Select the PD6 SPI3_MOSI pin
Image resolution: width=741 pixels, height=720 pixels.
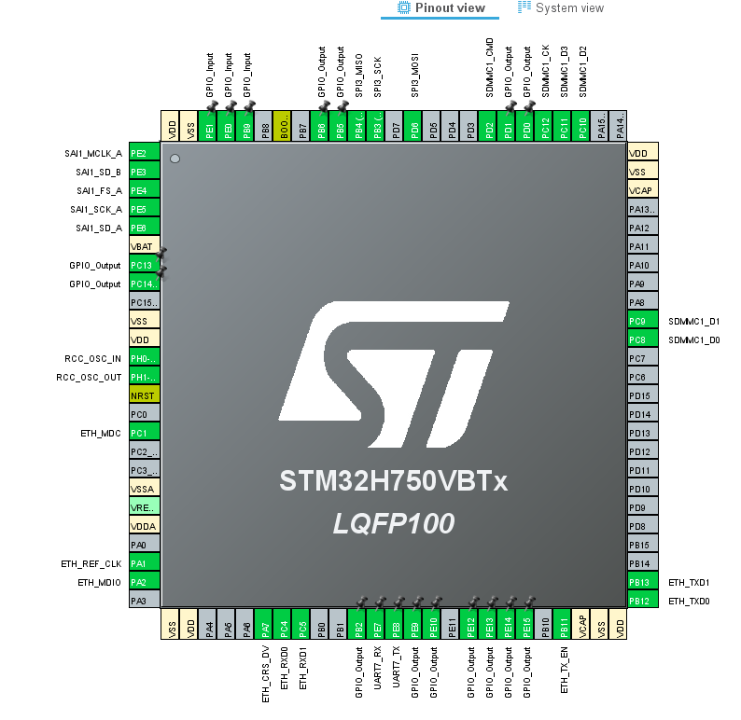[x=414, y=127]
